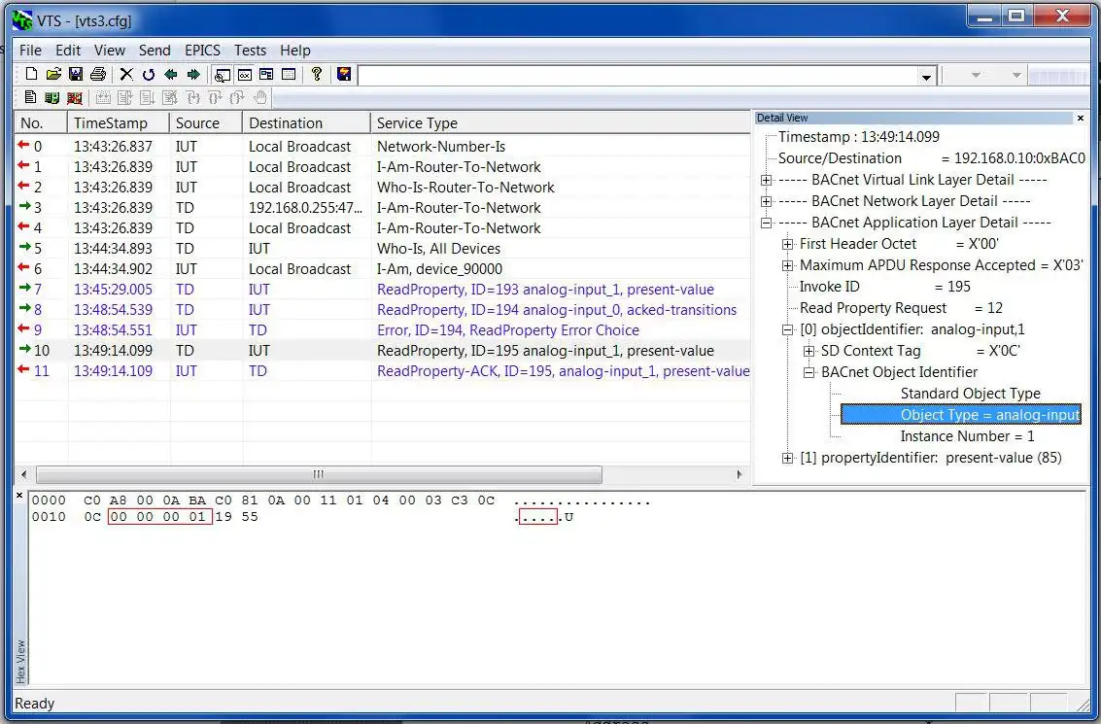Open the View menu
This screenshot has height=724, width=1101.
point(110,51)
